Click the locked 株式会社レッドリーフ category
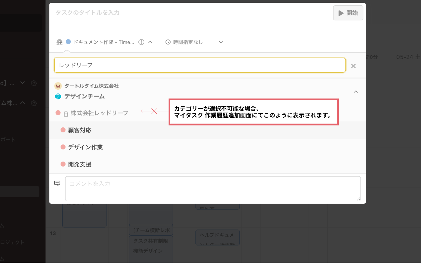This screenshot has height=263, width=421. [x=99, y=113]
